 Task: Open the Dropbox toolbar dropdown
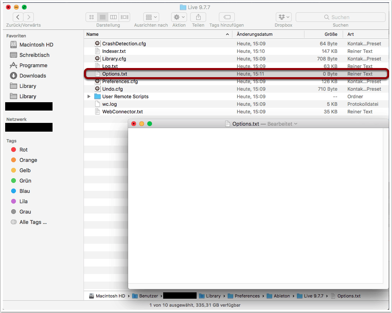pyautogui.click(x=283, y=17)
